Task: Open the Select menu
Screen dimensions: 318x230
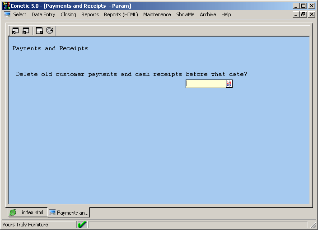Action: click(x=19, y=14)
